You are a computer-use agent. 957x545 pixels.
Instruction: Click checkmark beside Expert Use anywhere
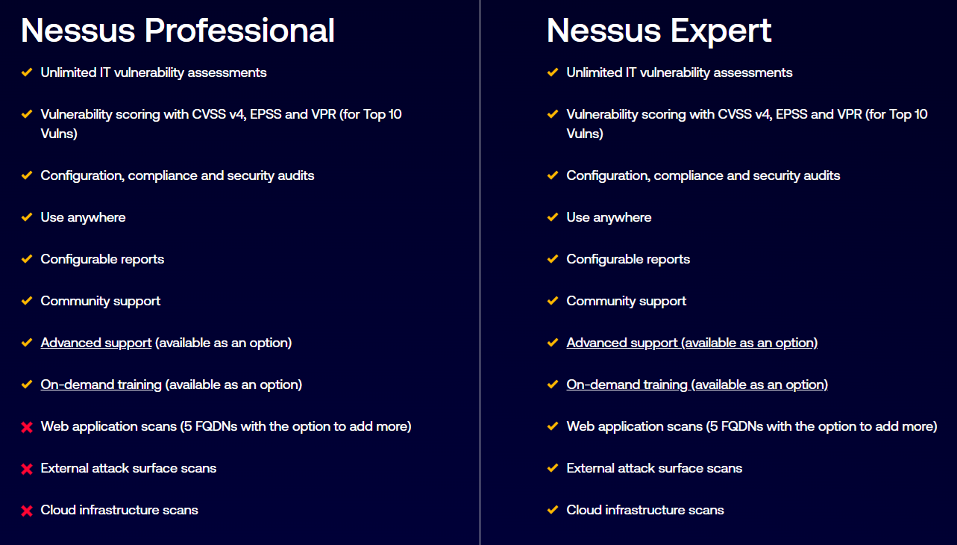pyautogui.click(x=553, y=217)
